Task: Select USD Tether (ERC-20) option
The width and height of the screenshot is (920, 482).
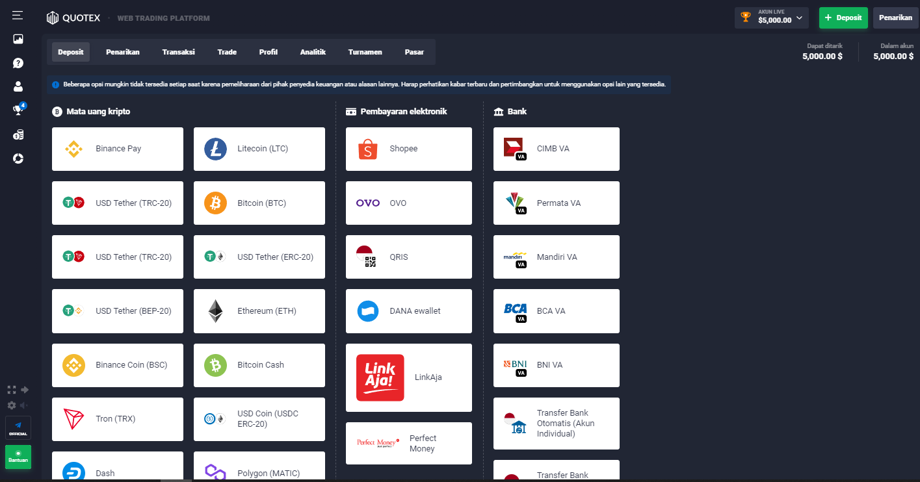Action: [259, 257]
